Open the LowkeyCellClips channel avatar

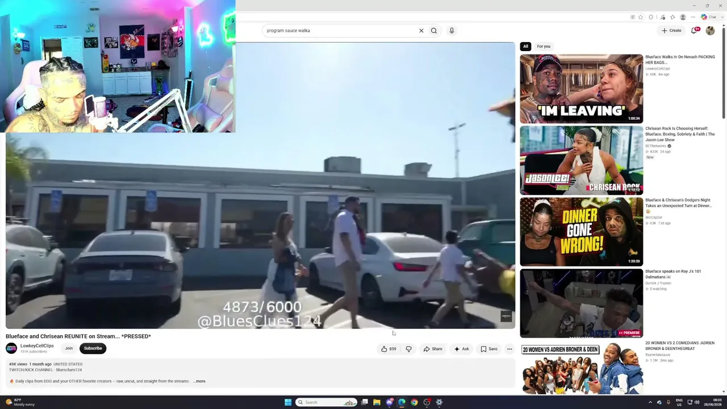pos(11,348)
